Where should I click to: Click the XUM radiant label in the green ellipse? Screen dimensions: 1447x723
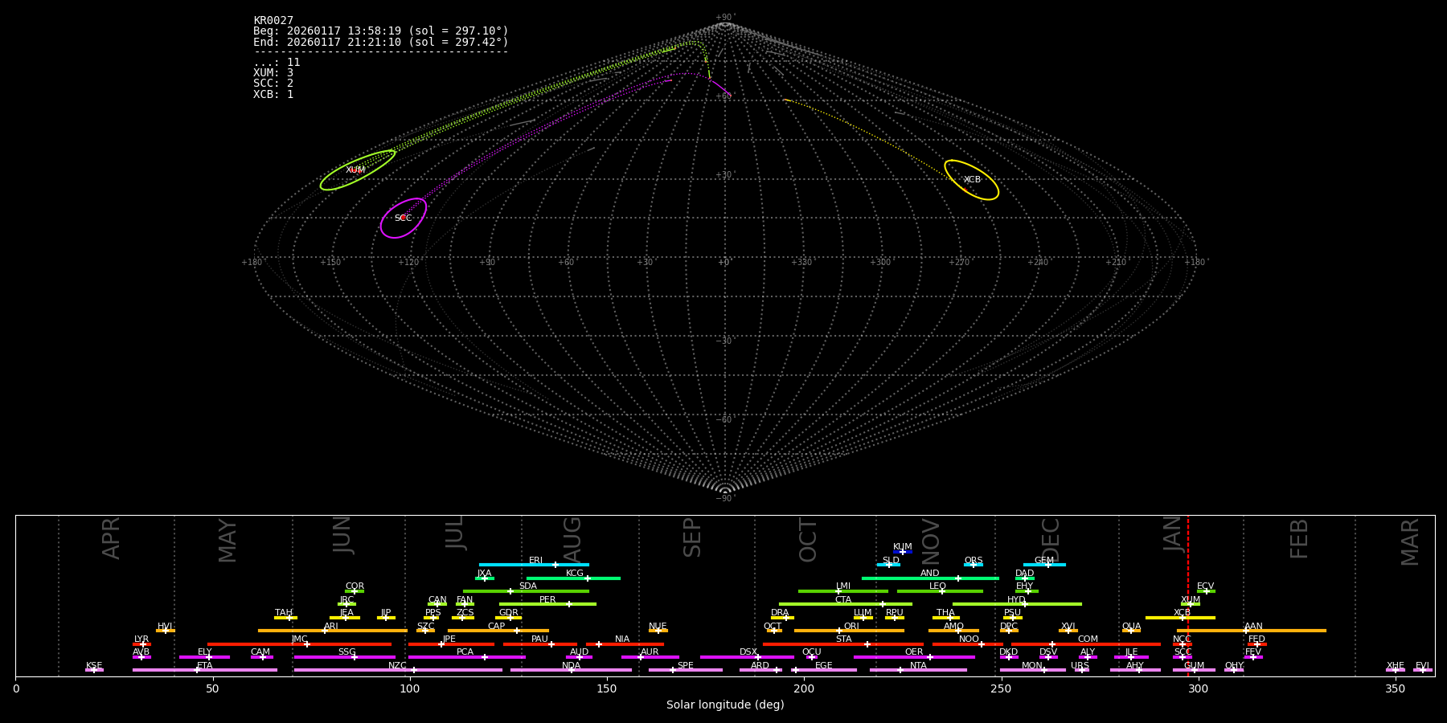[355, 170]
